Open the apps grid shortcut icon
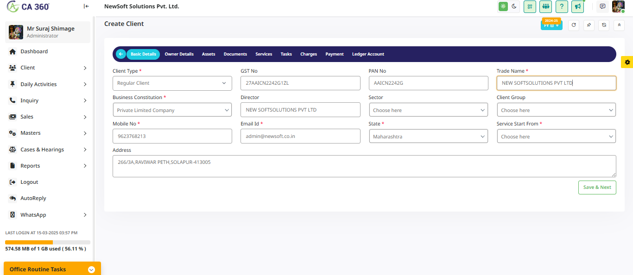Screen dimensions: 633x275 (530, 6)
